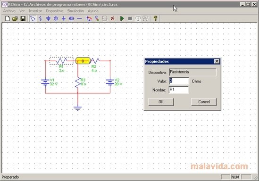Open the Ver menu
The image size is (259, 181).
point(22,11)
